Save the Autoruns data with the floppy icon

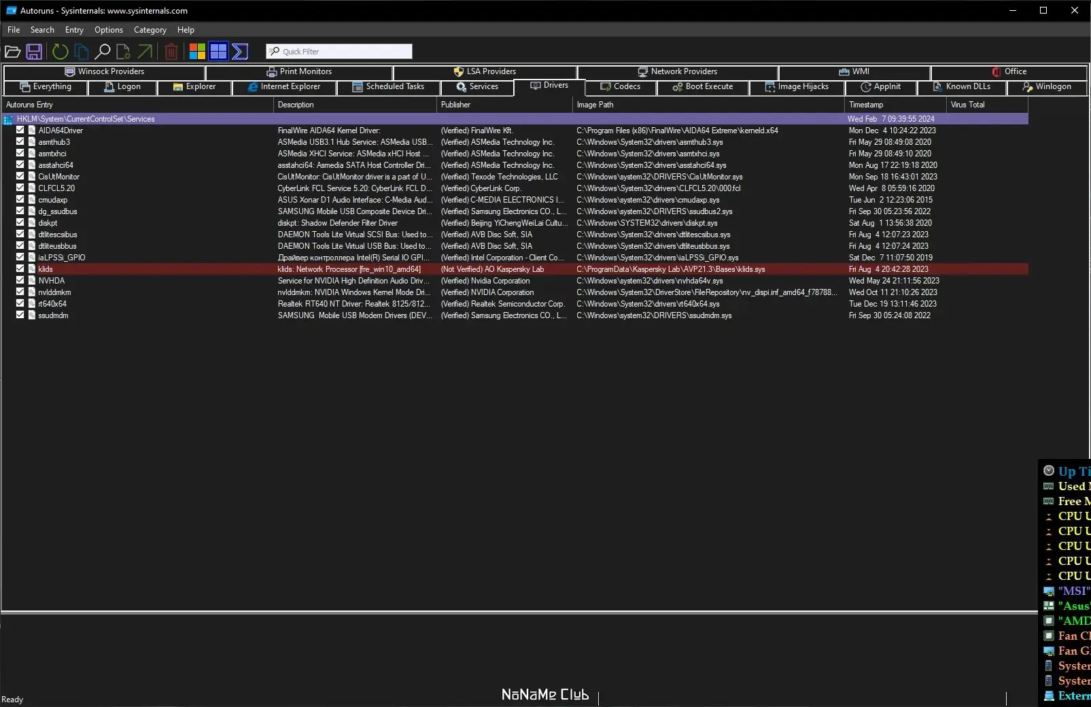pos(34,51)
